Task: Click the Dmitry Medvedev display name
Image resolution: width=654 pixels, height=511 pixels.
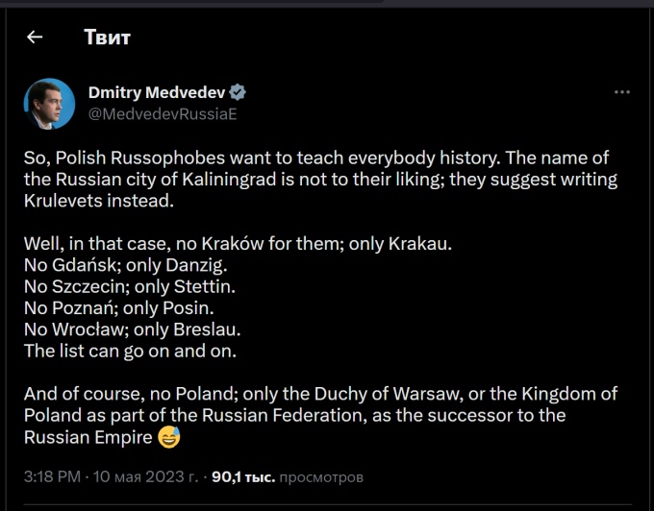Action: tap(157, 93)
